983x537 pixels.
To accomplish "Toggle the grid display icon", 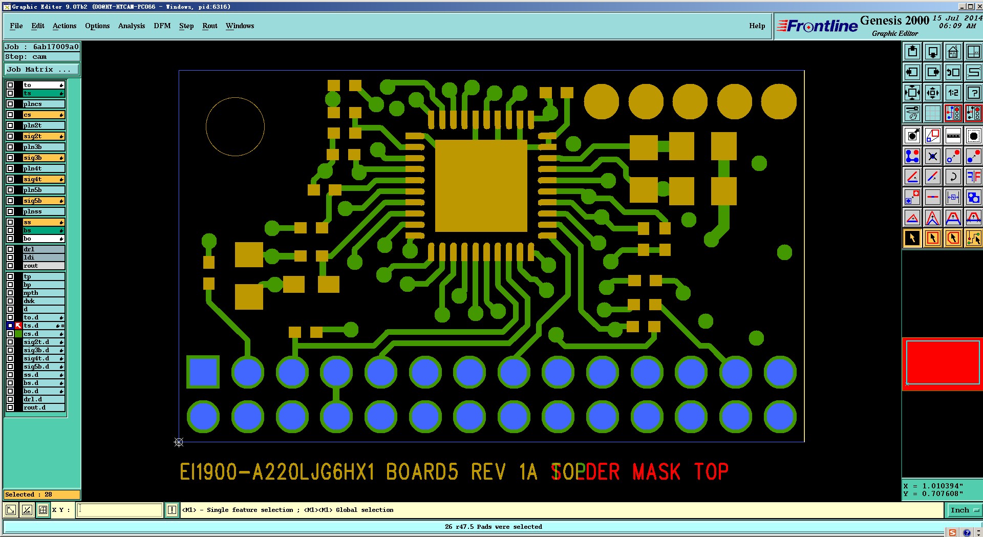I will click(x=933, y=113).
